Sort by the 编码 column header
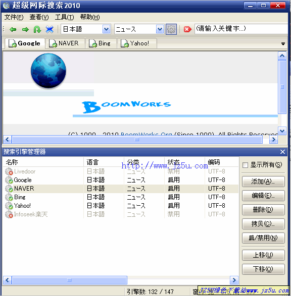Screen dimensions: 291x296 tap(222, 162)
